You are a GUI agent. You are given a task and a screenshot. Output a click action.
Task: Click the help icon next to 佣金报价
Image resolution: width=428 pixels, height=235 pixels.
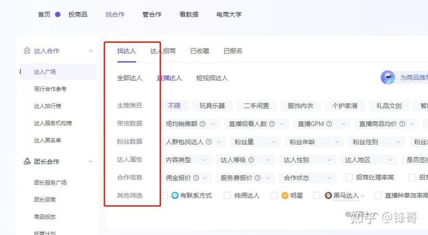(x=196, y=178)
